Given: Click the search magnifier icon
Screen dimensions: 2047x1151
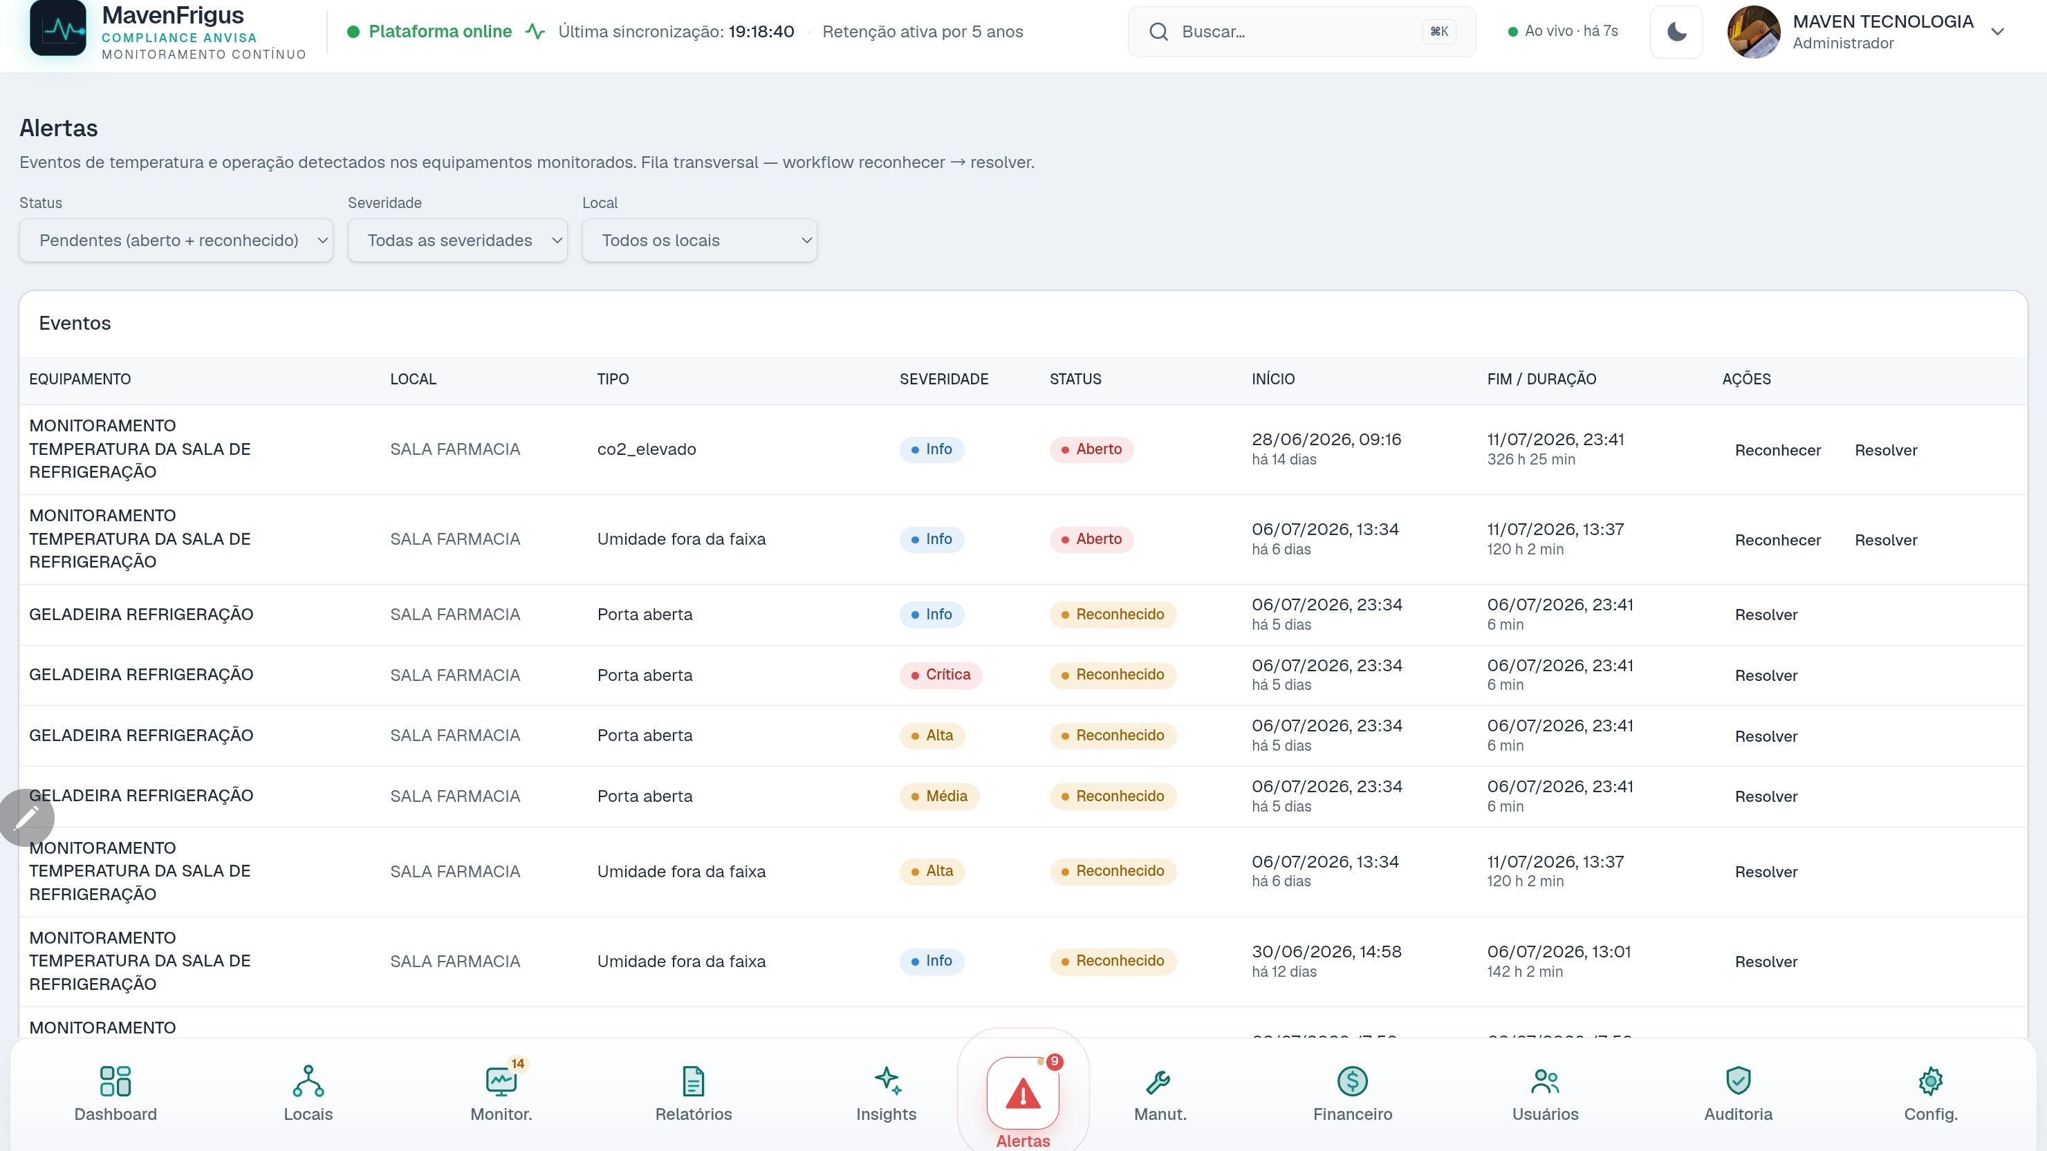Looking at the screenshot, I should pyautogui.click(x=1158, y=32).
